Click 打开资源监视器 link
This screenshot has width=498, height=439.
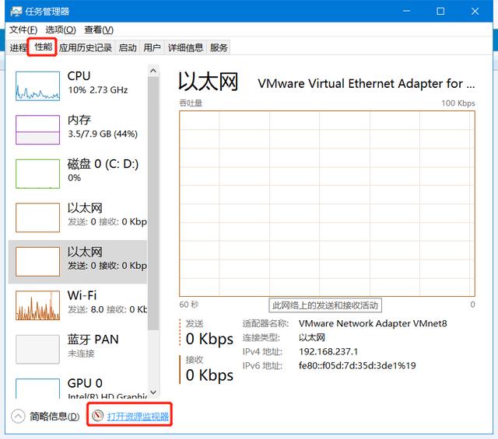pos(138,416)
